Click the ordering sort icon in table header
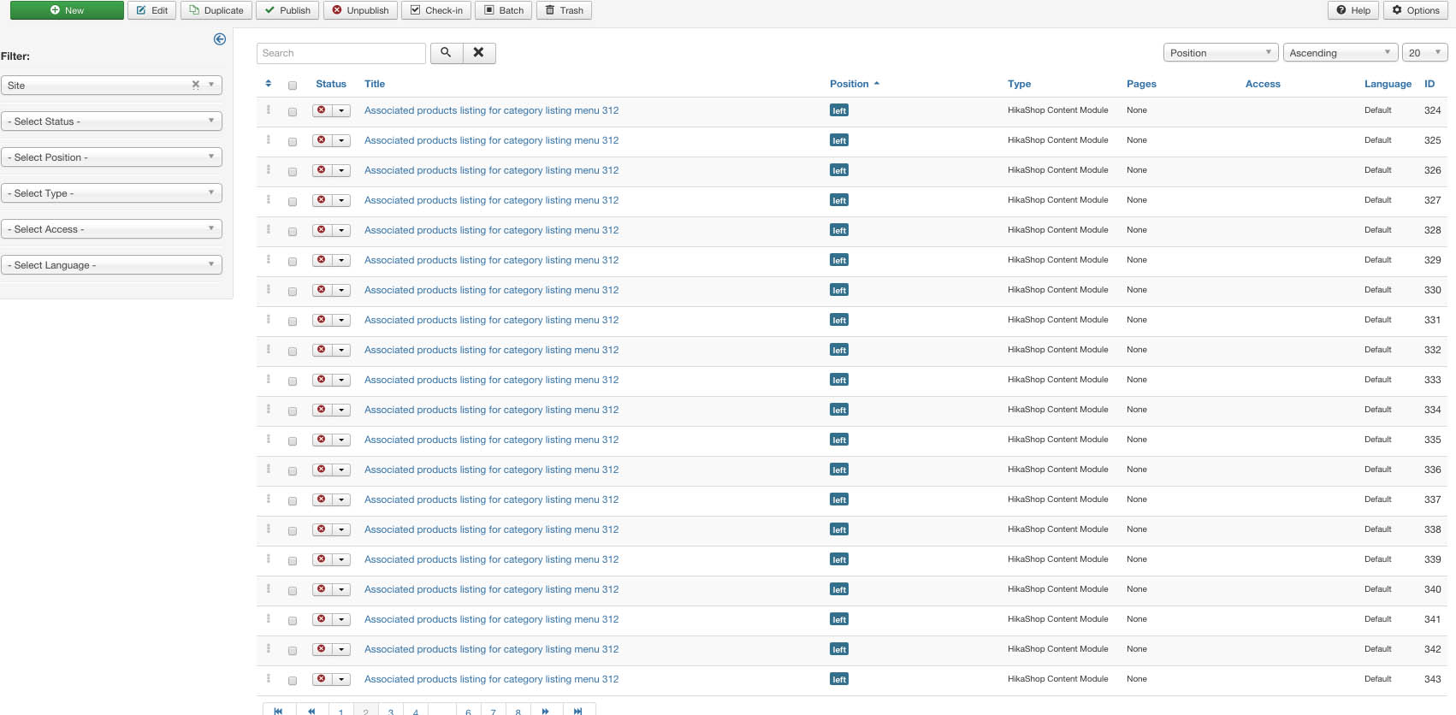1456x715 pixels. click(x=269, y=84)
